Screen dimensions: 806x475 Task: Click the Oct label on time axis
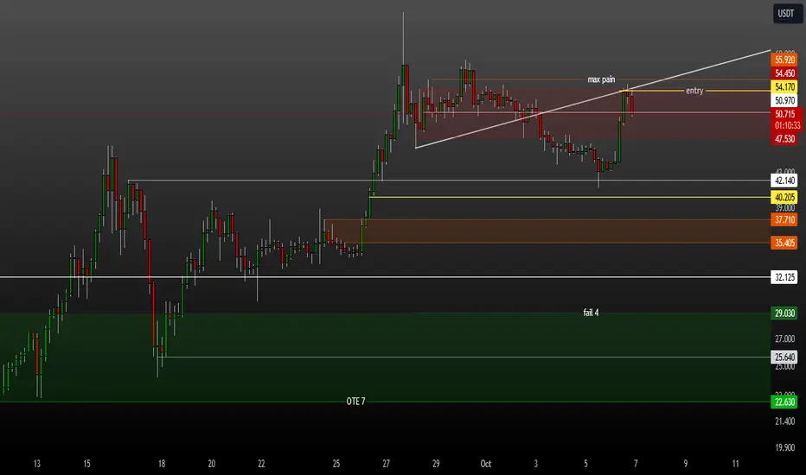point(486,464)
